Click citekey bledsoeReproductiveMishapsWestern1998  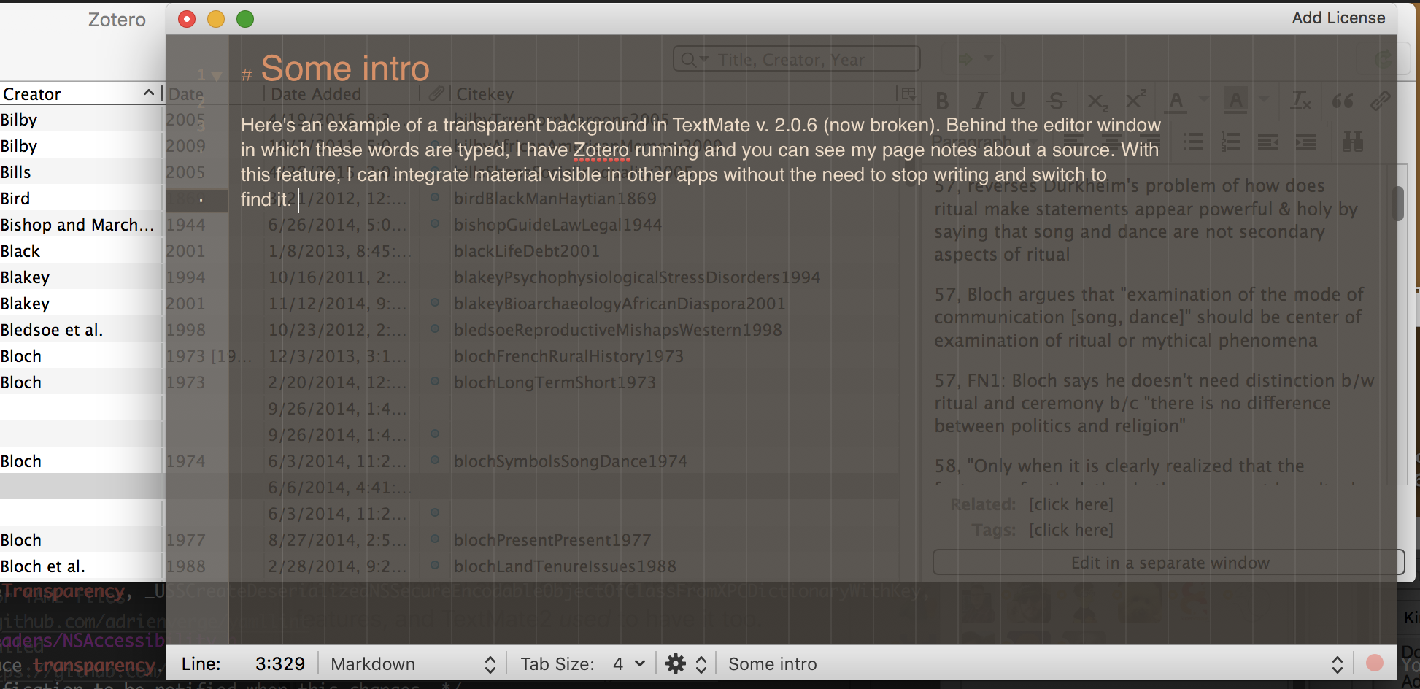click(617, 330)
